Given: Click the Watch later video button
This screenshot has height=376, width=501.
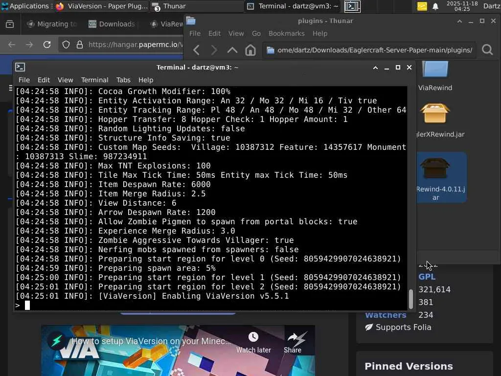Looking at the screenshot, I should [x=253, y=343].
